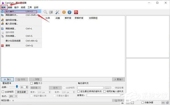
Task: Click the 副檔名 suffix input field
Action: (103, 95)
